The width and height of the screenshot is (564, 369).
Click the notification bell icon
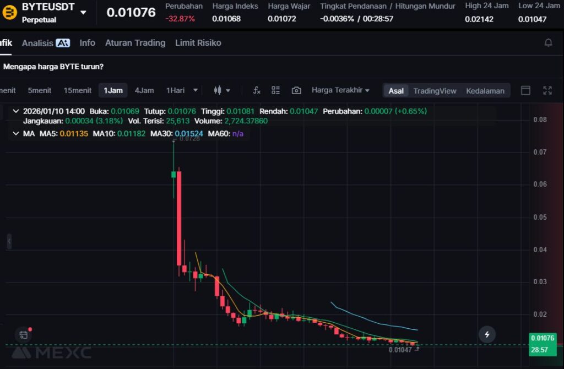(x=548, y=42)
